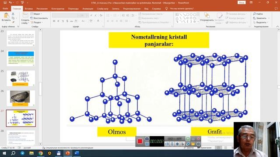The width and height of the screenshot is (280, 157).
Task: Click the Paste (Вставить) clipboard icon
Action: (x=6, y=16)
